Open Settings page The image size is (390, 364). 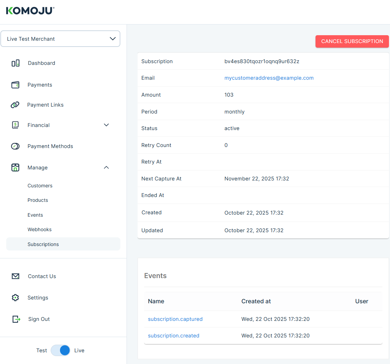[x=38, y=297]
